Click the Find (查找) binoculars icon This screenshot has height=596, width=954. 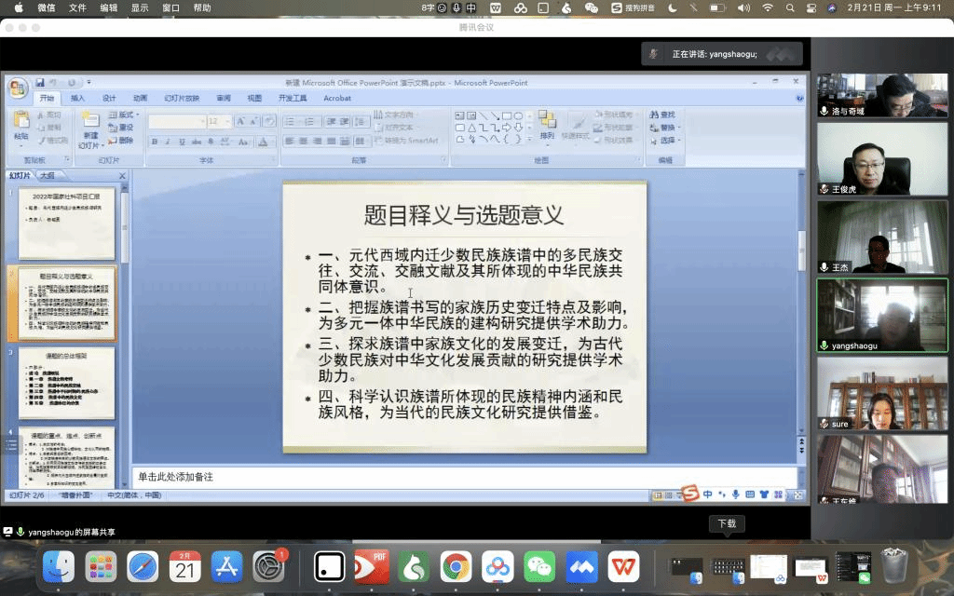[x=663, y=115]
